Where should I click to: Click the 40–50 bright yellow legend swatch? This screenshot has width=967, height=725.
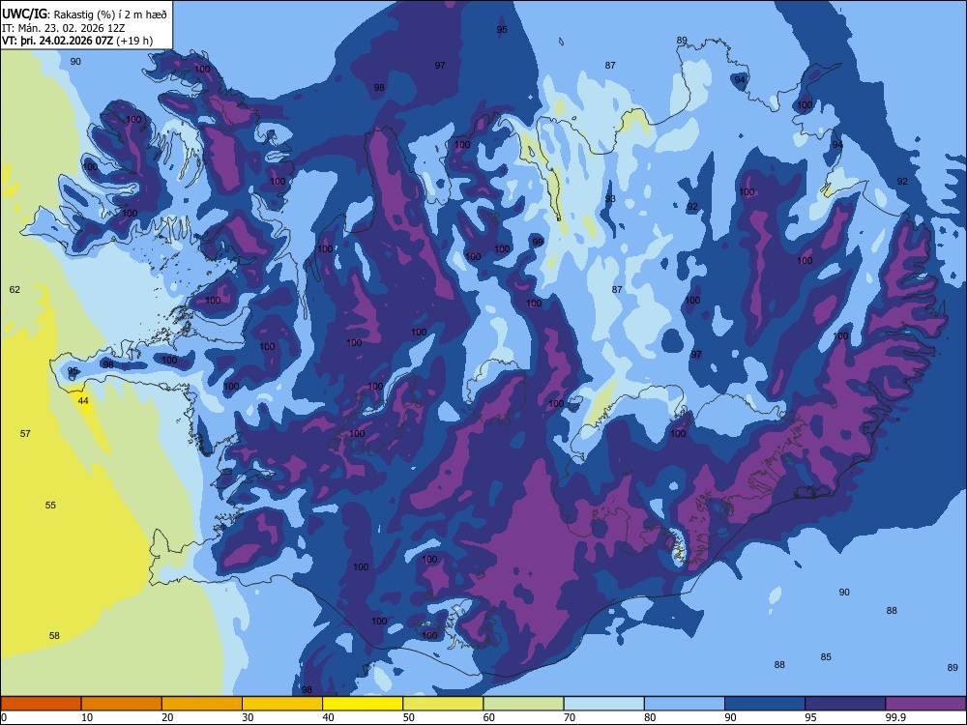click(x=363, y=704)
